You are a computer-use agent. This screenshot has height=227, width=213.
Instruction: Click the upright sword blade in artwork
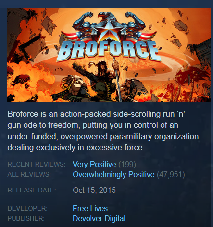coord(117,80)
